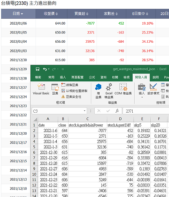Switch to the 校閱 tab
Viewport: 169px width, 197px height.
[x=115, y=77]
